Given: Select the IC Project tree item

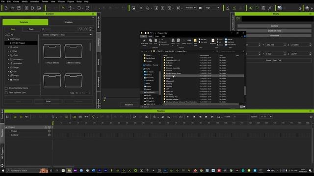Looking at the screenshot, I should [x=21, y=43].
